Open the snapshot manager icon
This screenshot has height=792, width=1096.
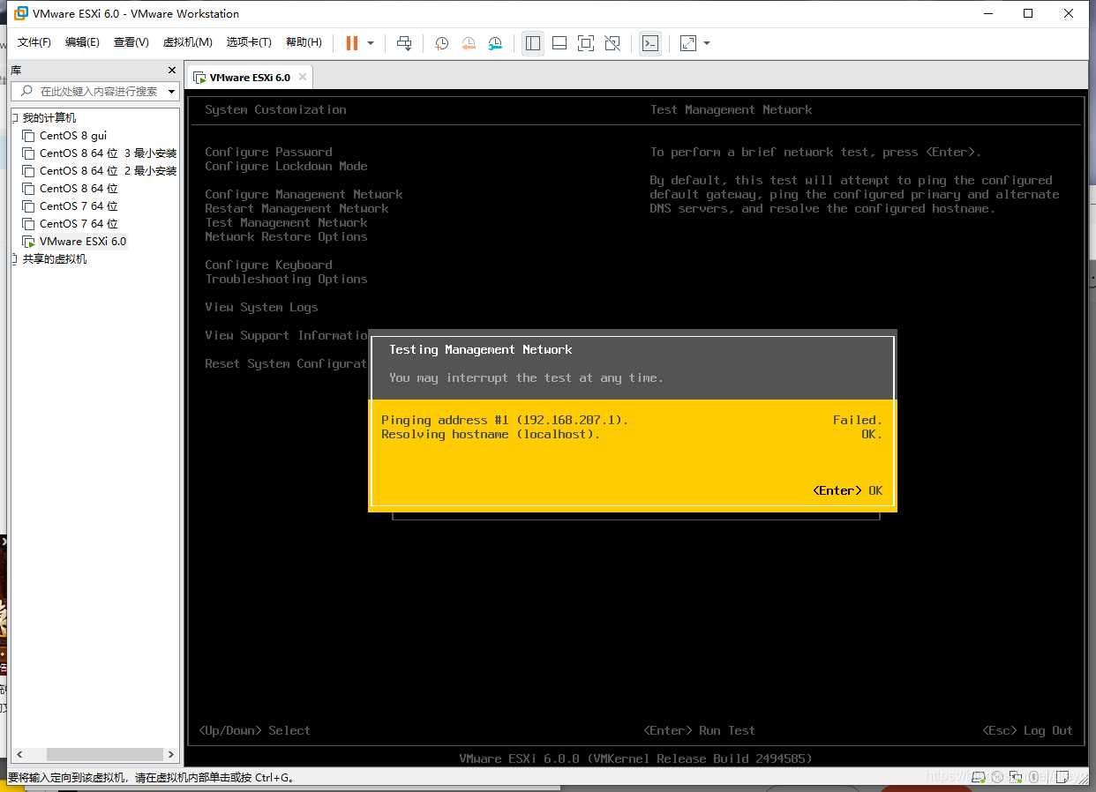coord(495,43)
